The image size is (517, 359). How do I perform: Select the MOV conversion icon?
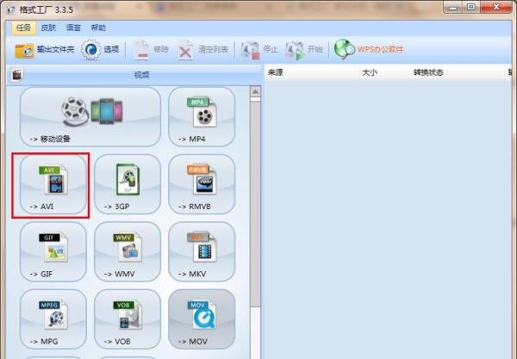pos(202,319)
